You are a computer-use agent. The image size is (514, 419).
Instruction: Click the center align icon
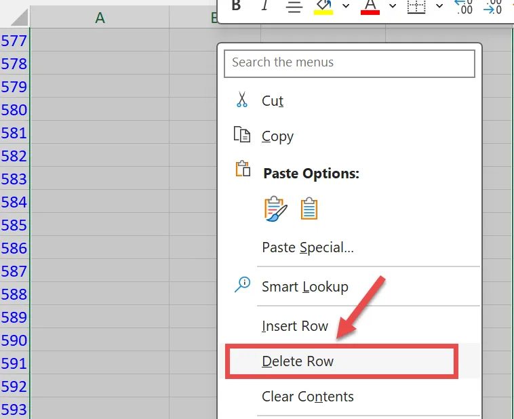tap(294, 6)
